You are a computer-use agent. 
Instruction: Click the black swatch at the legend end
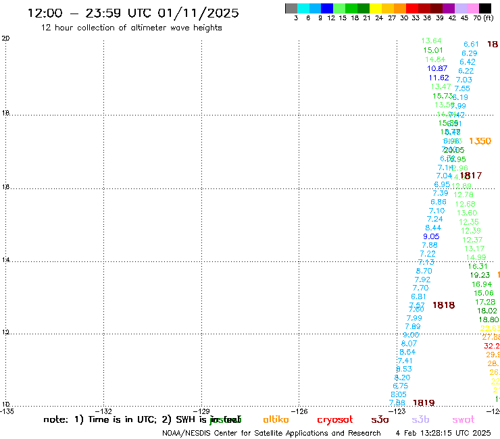point(485,8)
